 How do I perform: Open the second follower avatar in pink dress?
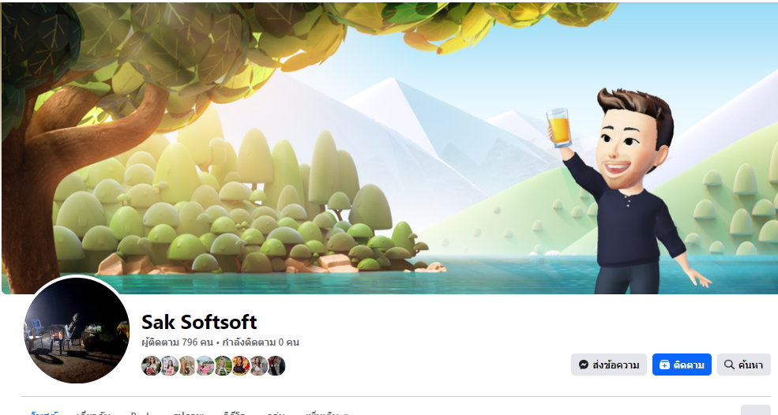pos(169,366)
